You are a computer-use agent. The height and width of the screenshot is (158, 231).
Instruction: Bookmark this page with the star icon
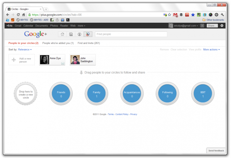coord(170,15)
